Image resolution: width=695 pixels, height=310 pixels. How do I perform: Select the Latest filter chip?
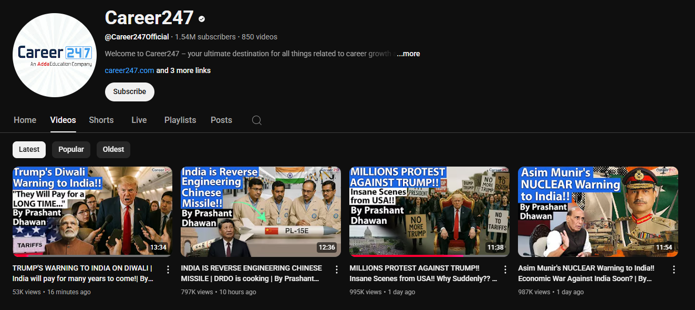click(x=29, y=150)
